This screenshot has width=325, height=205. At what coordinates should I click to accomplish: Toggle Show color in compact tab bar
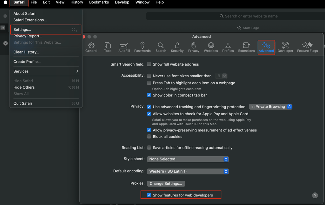point(149,95)
